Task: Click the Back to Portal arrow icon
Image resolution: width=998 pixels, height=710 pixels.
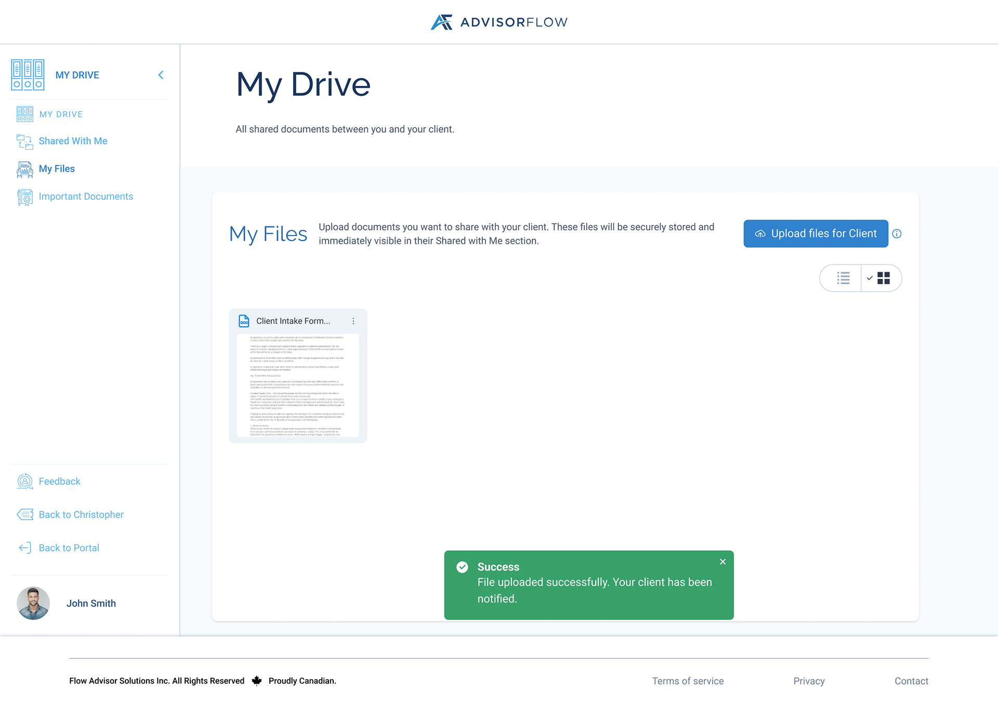Action: coord(24,548)
